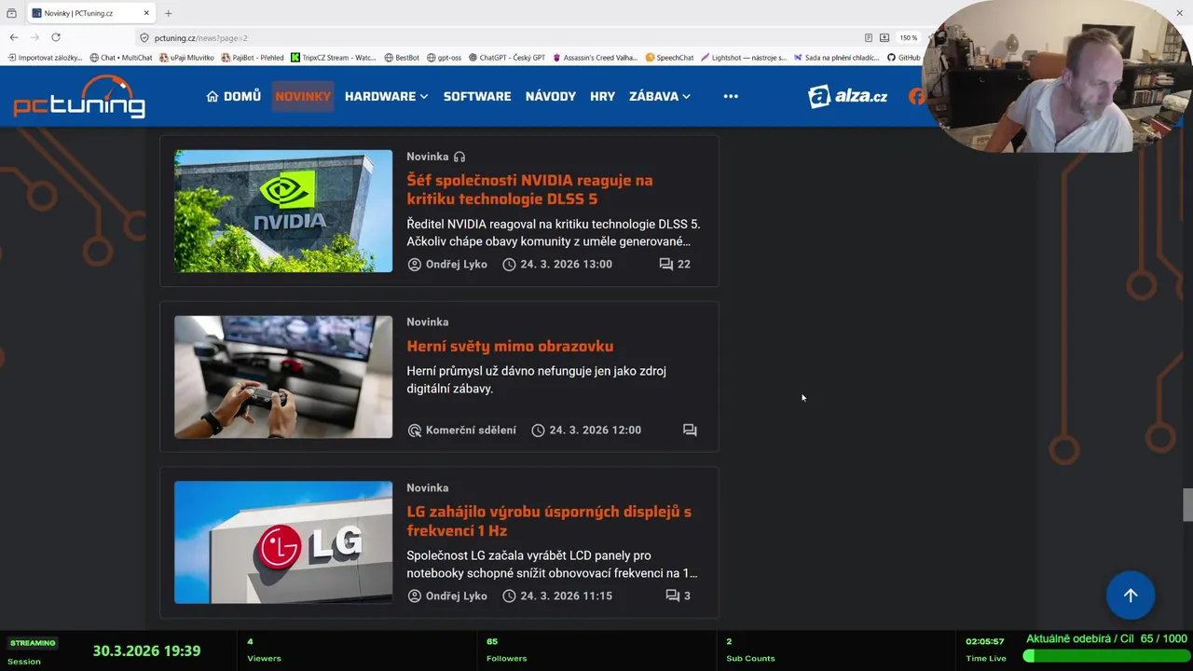The image size is (1193, 671).
Task: Go to the NÁVODY section
Action: click(x=551, y=96)
